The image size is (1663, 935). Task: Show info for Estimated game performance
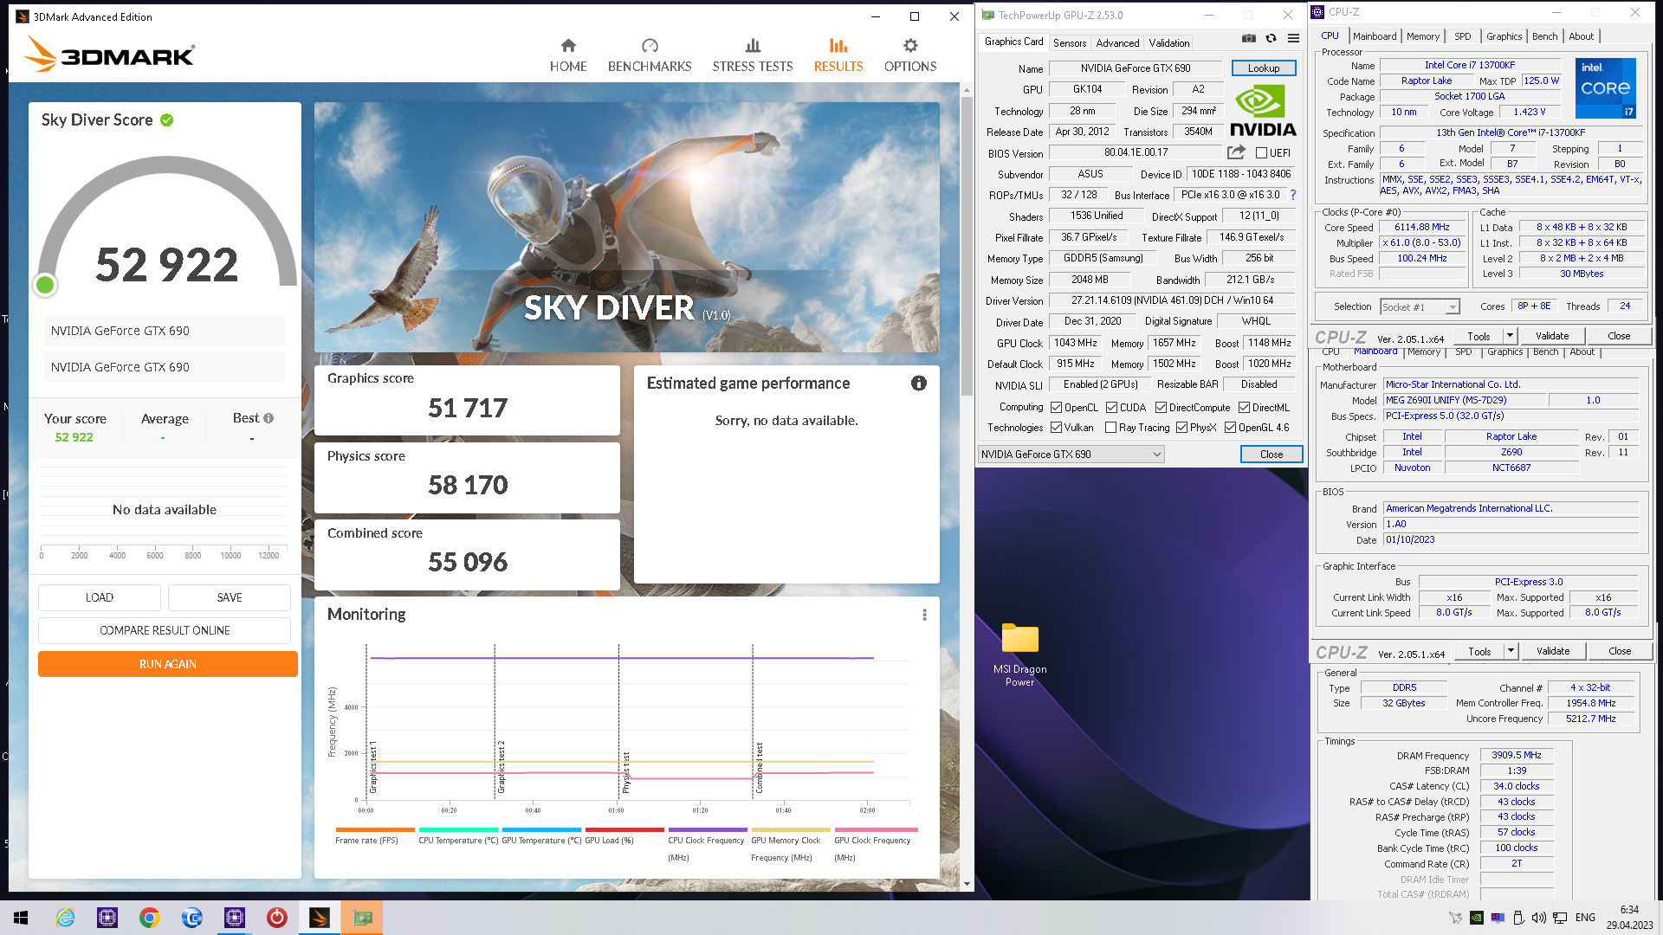point(919,383)
